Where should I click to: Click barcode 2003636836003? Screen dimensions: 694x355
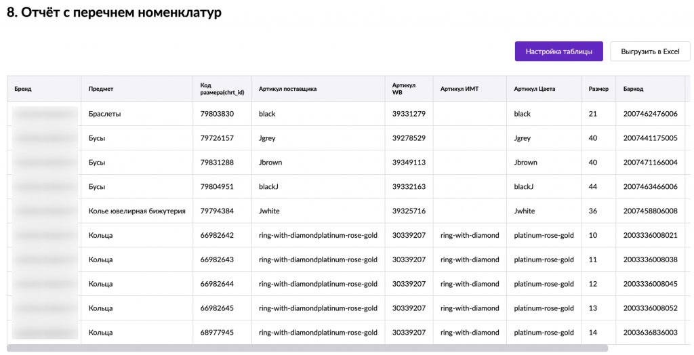tap(650, 333)
